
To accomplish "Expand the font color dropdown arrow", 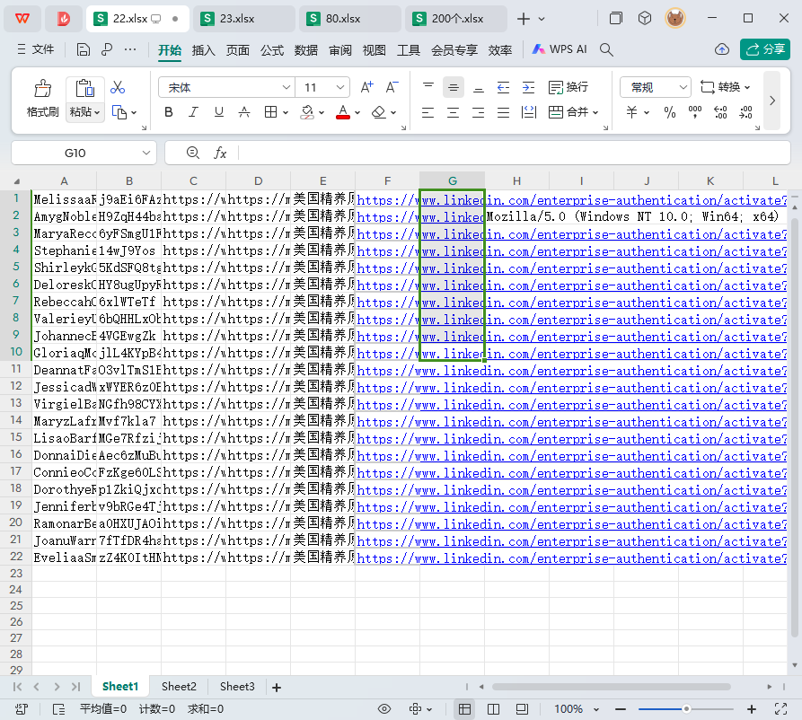I will pyautogui.click(x=357, y=112).
